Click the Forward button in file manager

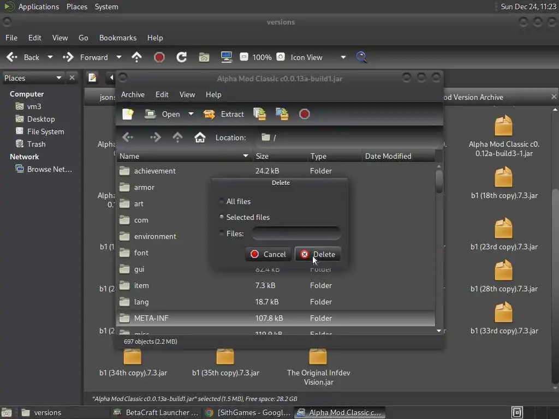85,57
